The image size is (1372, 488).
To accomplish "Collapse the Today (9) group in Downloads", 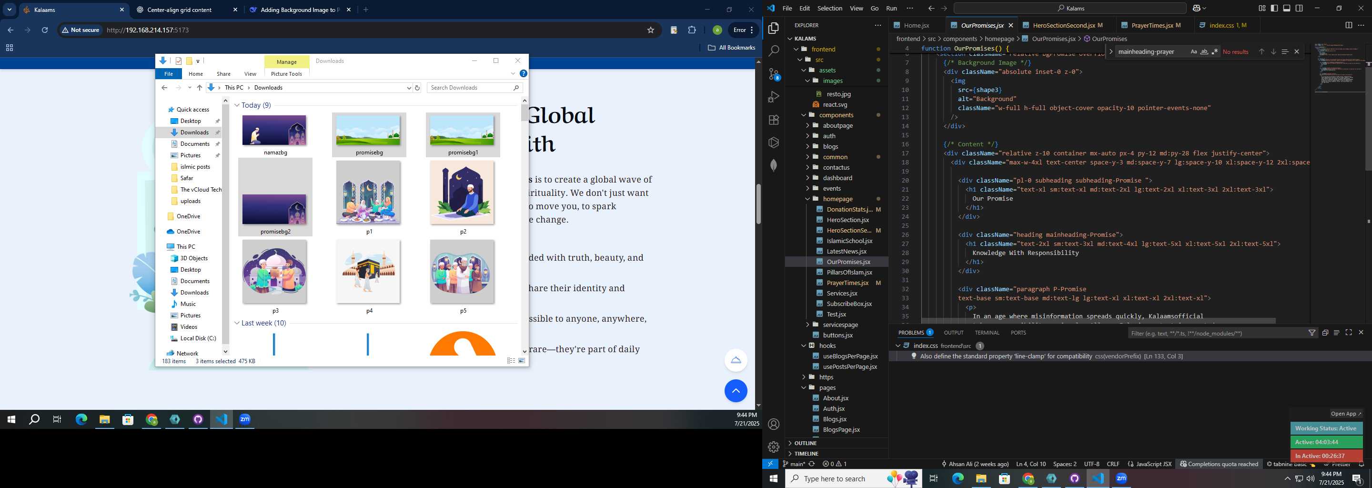I will (237, 105).
